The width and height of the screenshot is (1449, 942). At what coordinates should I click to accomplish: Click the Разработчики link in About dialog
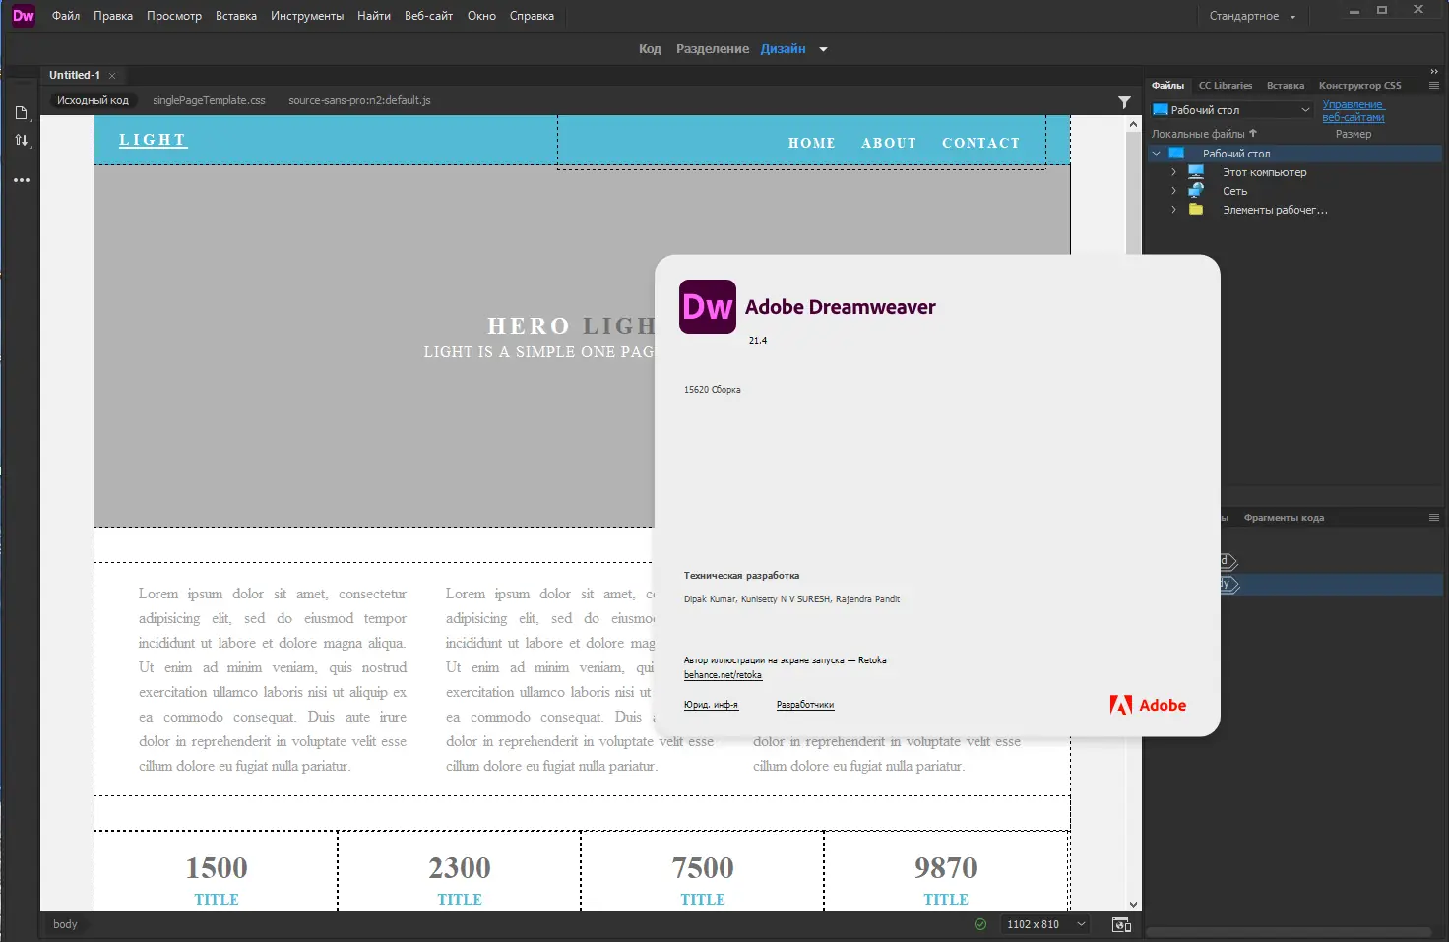[x=805, y=705]
